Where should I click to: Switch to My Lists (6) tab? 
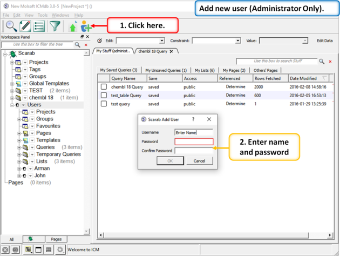pos(205,70)
